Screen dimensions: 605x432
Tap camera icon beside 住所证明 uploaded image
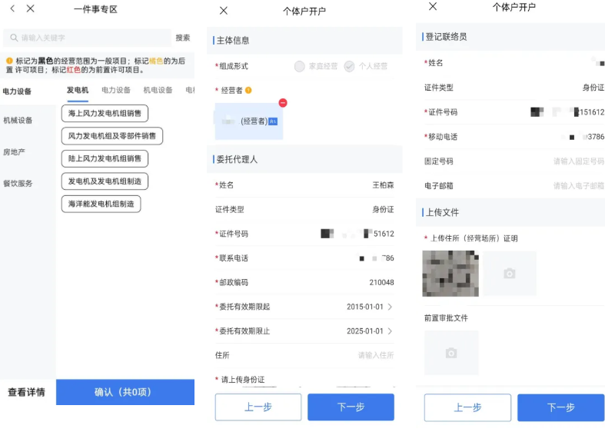pyautogui.click(x=509, y=274)
